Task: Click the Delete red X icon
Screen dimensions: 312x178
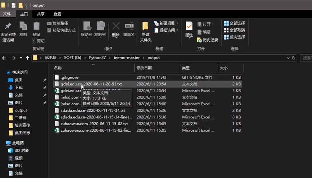Action: pos(116,27)
